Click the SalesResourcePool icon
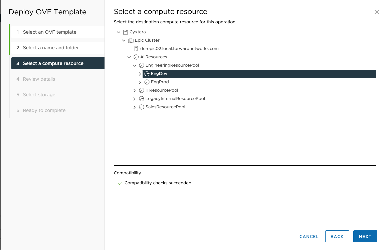The height and width of the screenshot is (250, 385). pyautogui.click(x=142, y=107)
